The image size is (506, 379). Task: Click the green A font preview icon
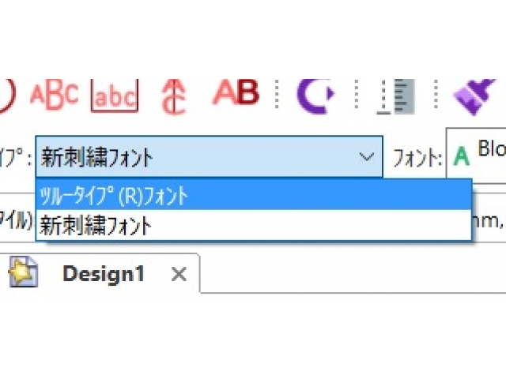pyautogui.click(x=462, y=157)
